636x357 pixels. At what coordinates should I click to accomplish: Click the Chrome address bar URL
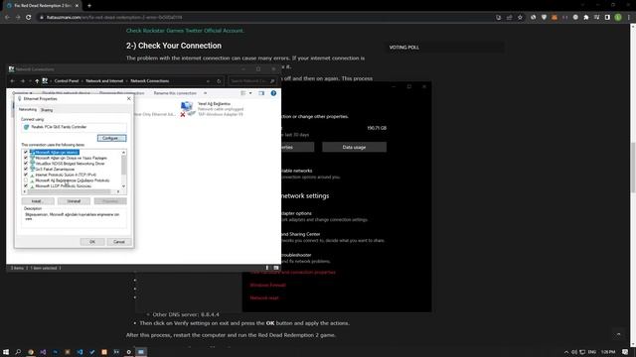pyautogui.click(x=114, y=18)
